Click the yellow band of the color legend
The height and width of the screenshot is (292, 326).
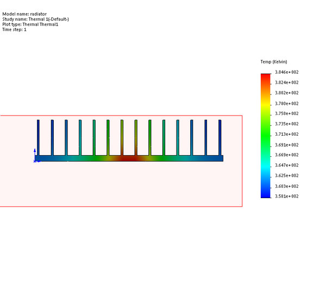266,105
